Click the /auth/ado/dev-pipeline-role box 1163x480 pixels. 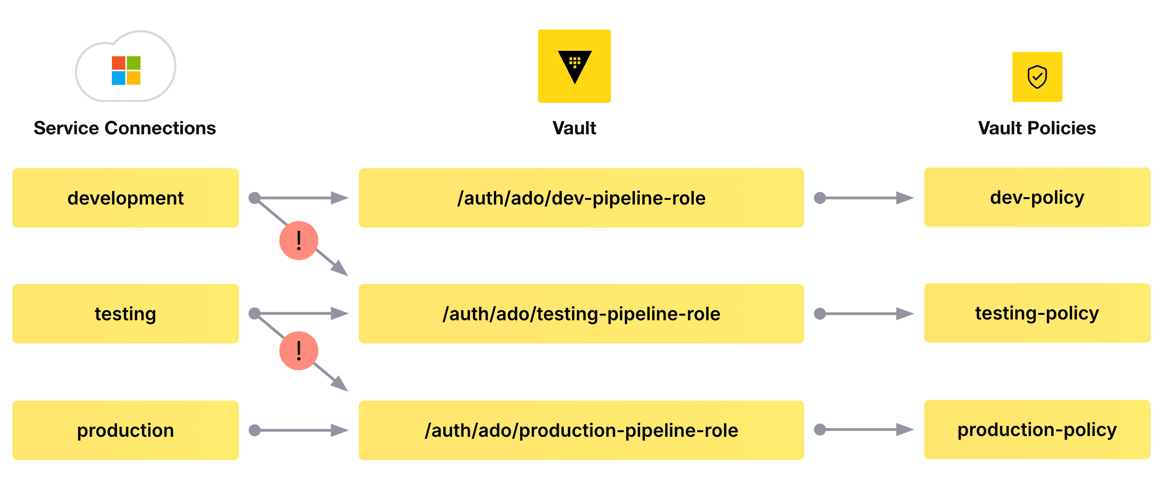[x=581, y=198]
